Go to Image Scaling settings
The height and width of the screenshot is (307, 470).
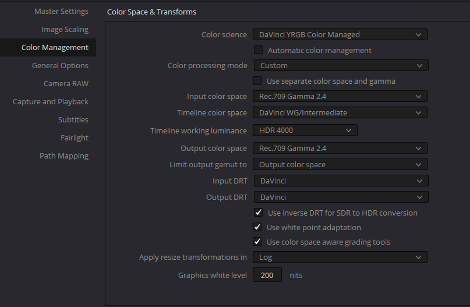(x=65, y=30)
